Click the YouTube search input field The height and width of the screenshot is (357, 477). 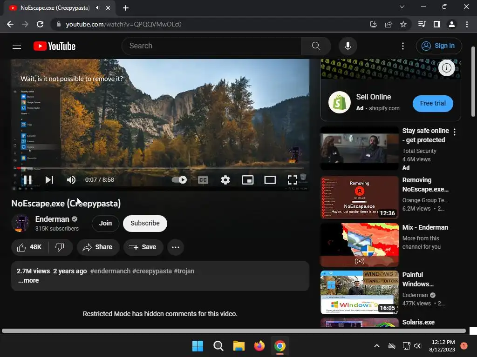212,46
